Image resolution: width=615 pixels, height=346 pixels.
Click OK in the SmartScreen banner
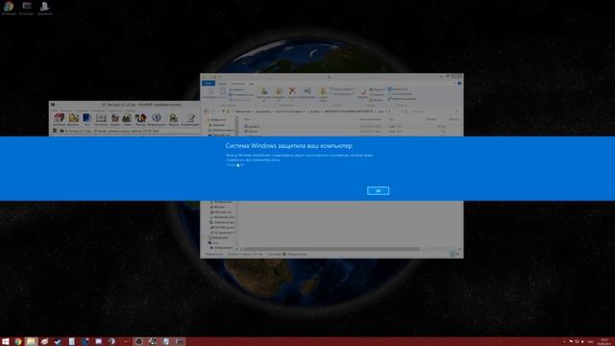tap(378, 190)
